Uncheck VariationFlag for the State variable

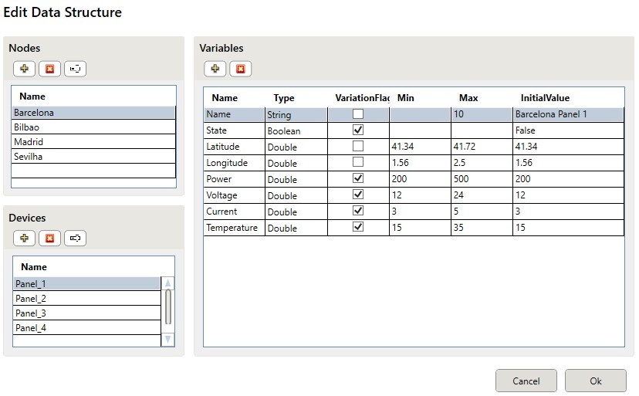(x=357, y=130)
